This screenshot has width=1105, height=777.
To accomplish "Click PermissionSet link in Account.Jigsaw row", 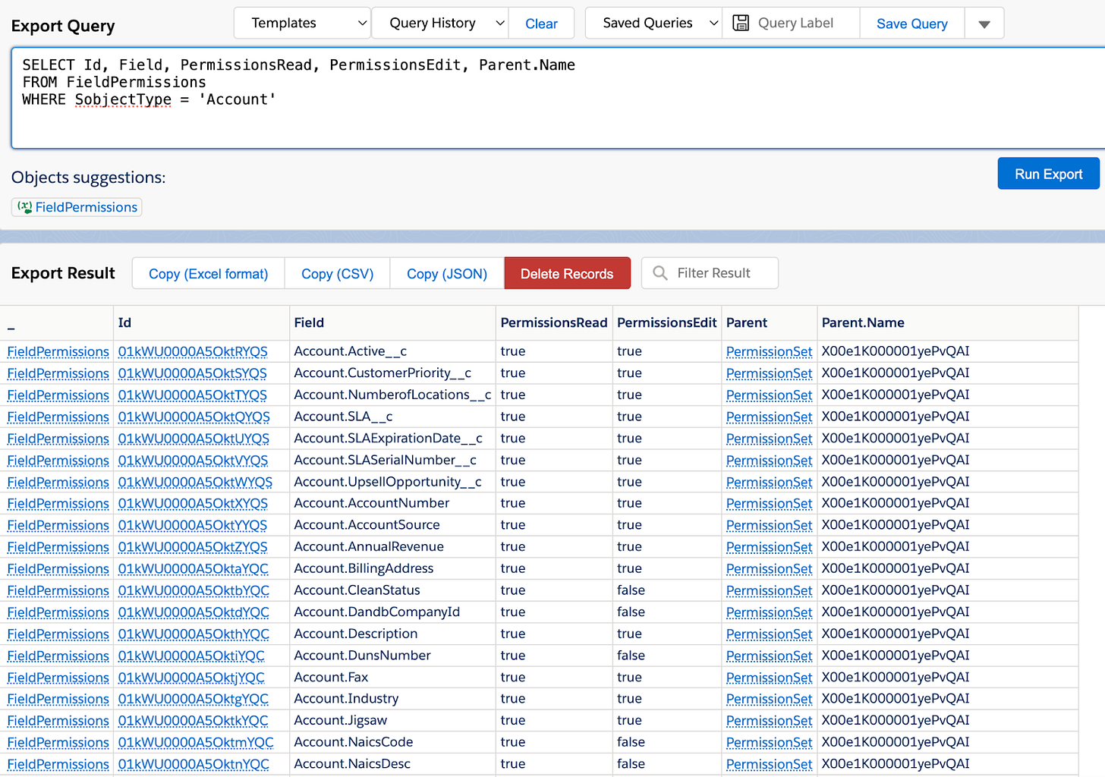I will pos(769,721).
